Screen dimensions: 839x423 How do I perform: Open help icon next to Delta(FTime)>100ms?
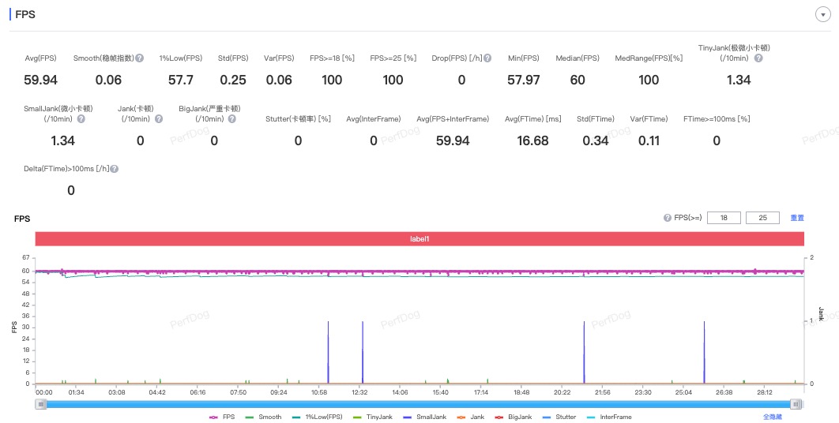pos(114,168)
